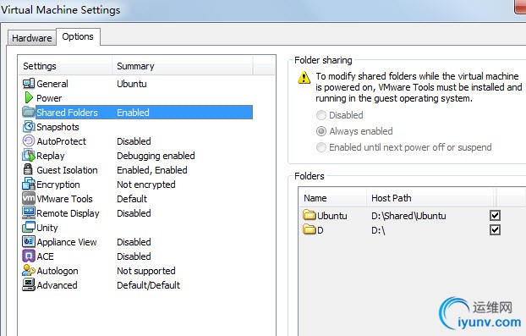Click the green Power play icon

pyautogui.click(x=29, y=97)
